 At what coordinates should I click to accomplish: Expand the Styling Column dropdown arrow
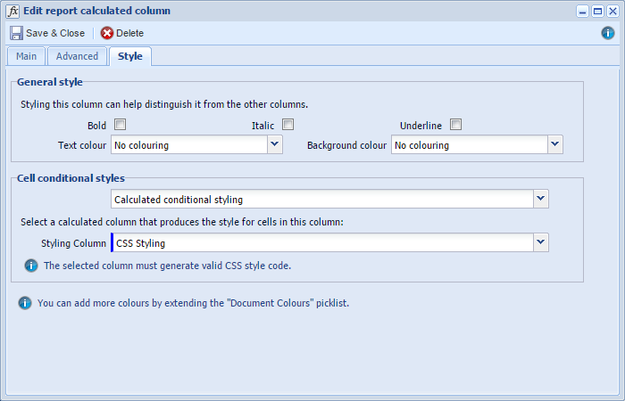tap(540, 242)
